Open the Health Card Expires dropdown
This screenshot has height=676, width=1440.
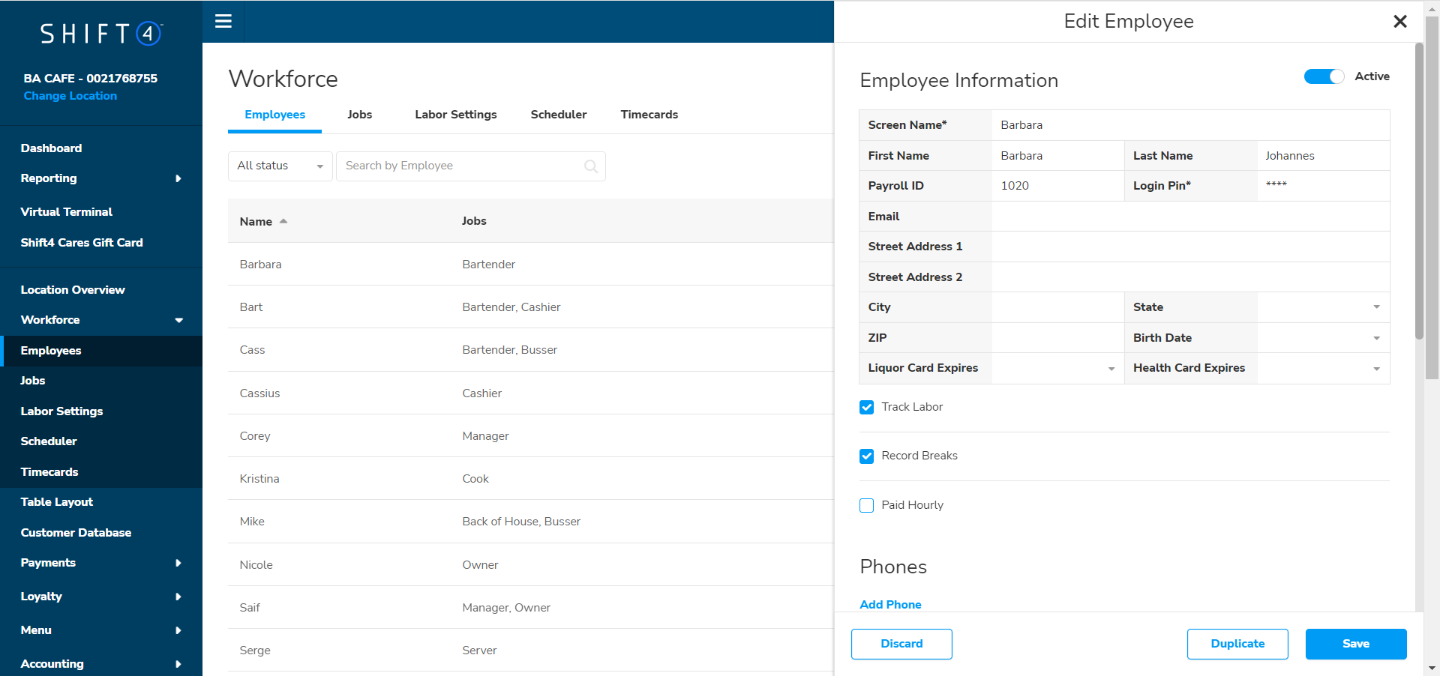(1323, 368)
